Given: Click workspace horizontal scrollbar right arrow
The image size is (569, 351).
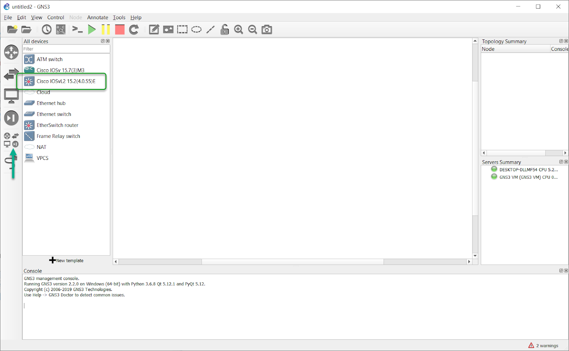Looking at the screenshot, I should tap(469, 262).
